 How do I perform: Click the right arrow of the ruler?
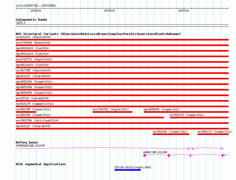pyautogui.click(x=228, y=8)
